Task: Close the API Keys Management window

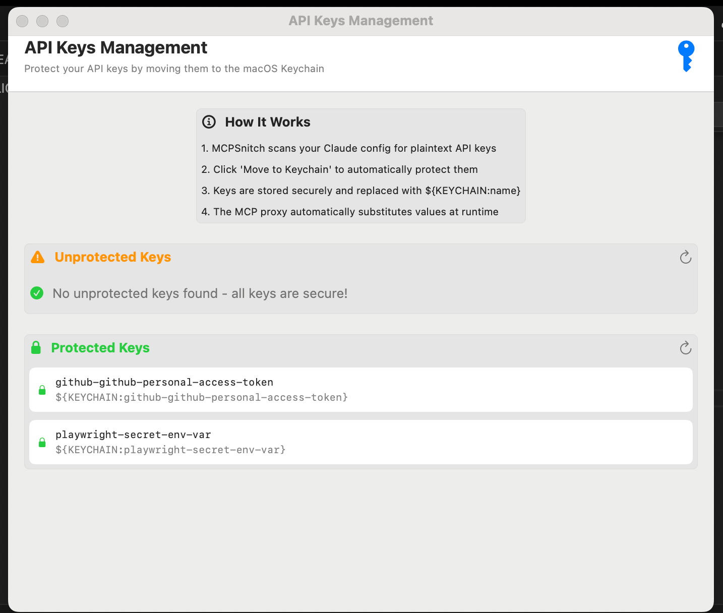Action: [x=22, y=21]
